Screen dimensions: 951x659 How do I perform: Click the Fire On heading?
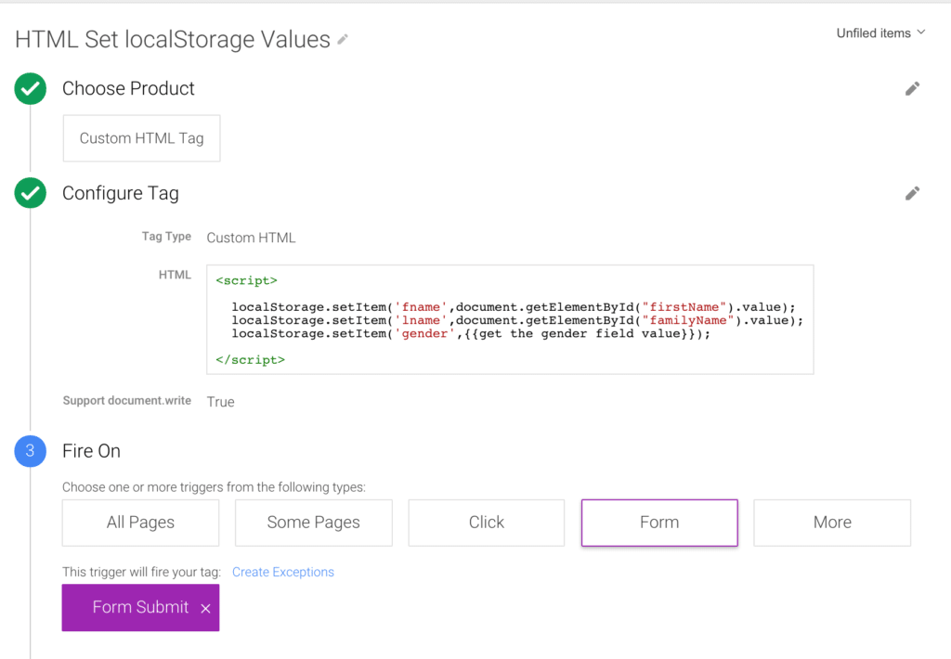click(x=92, y=451)
